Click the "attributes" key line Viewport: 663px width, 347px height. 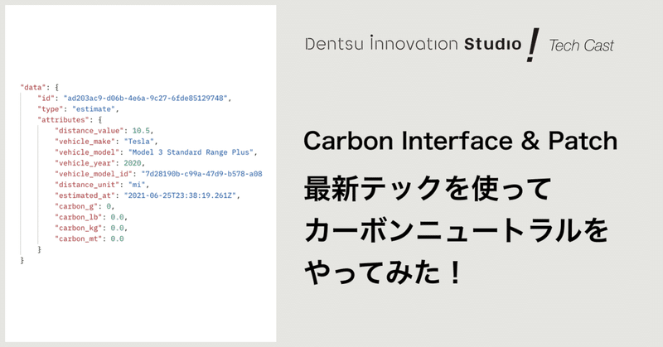[70, 120]
